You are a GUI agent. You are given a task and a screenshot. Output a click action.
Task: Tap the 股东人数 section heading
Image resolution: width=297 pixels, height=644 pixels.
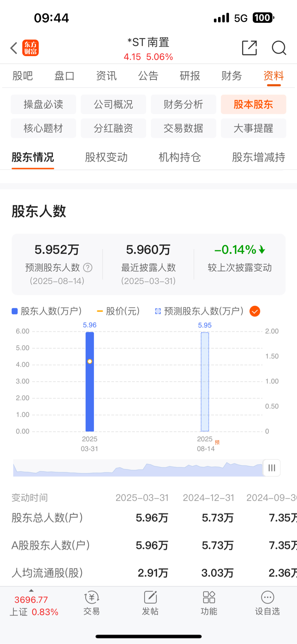click(39, 211)
